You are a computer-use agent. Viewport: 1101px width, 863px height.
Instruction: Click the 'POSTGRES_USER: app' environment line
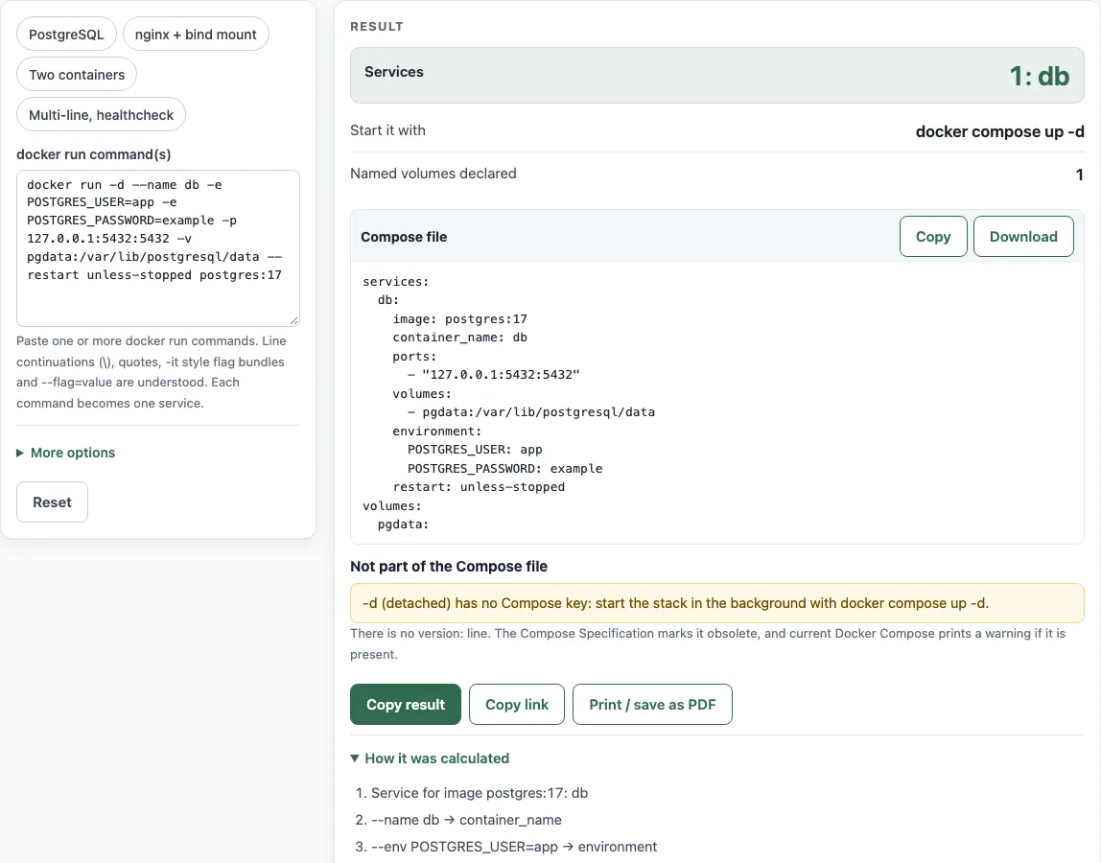(475, 450)
